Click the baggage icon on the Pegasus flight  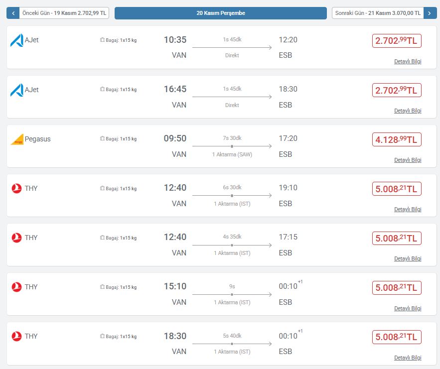(x=102, y=139)
